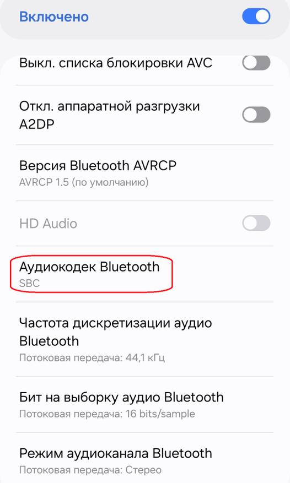Screen dimensions: 290x483
Task: Tap the 16 bits/sample value text
Action: [160, 414]
